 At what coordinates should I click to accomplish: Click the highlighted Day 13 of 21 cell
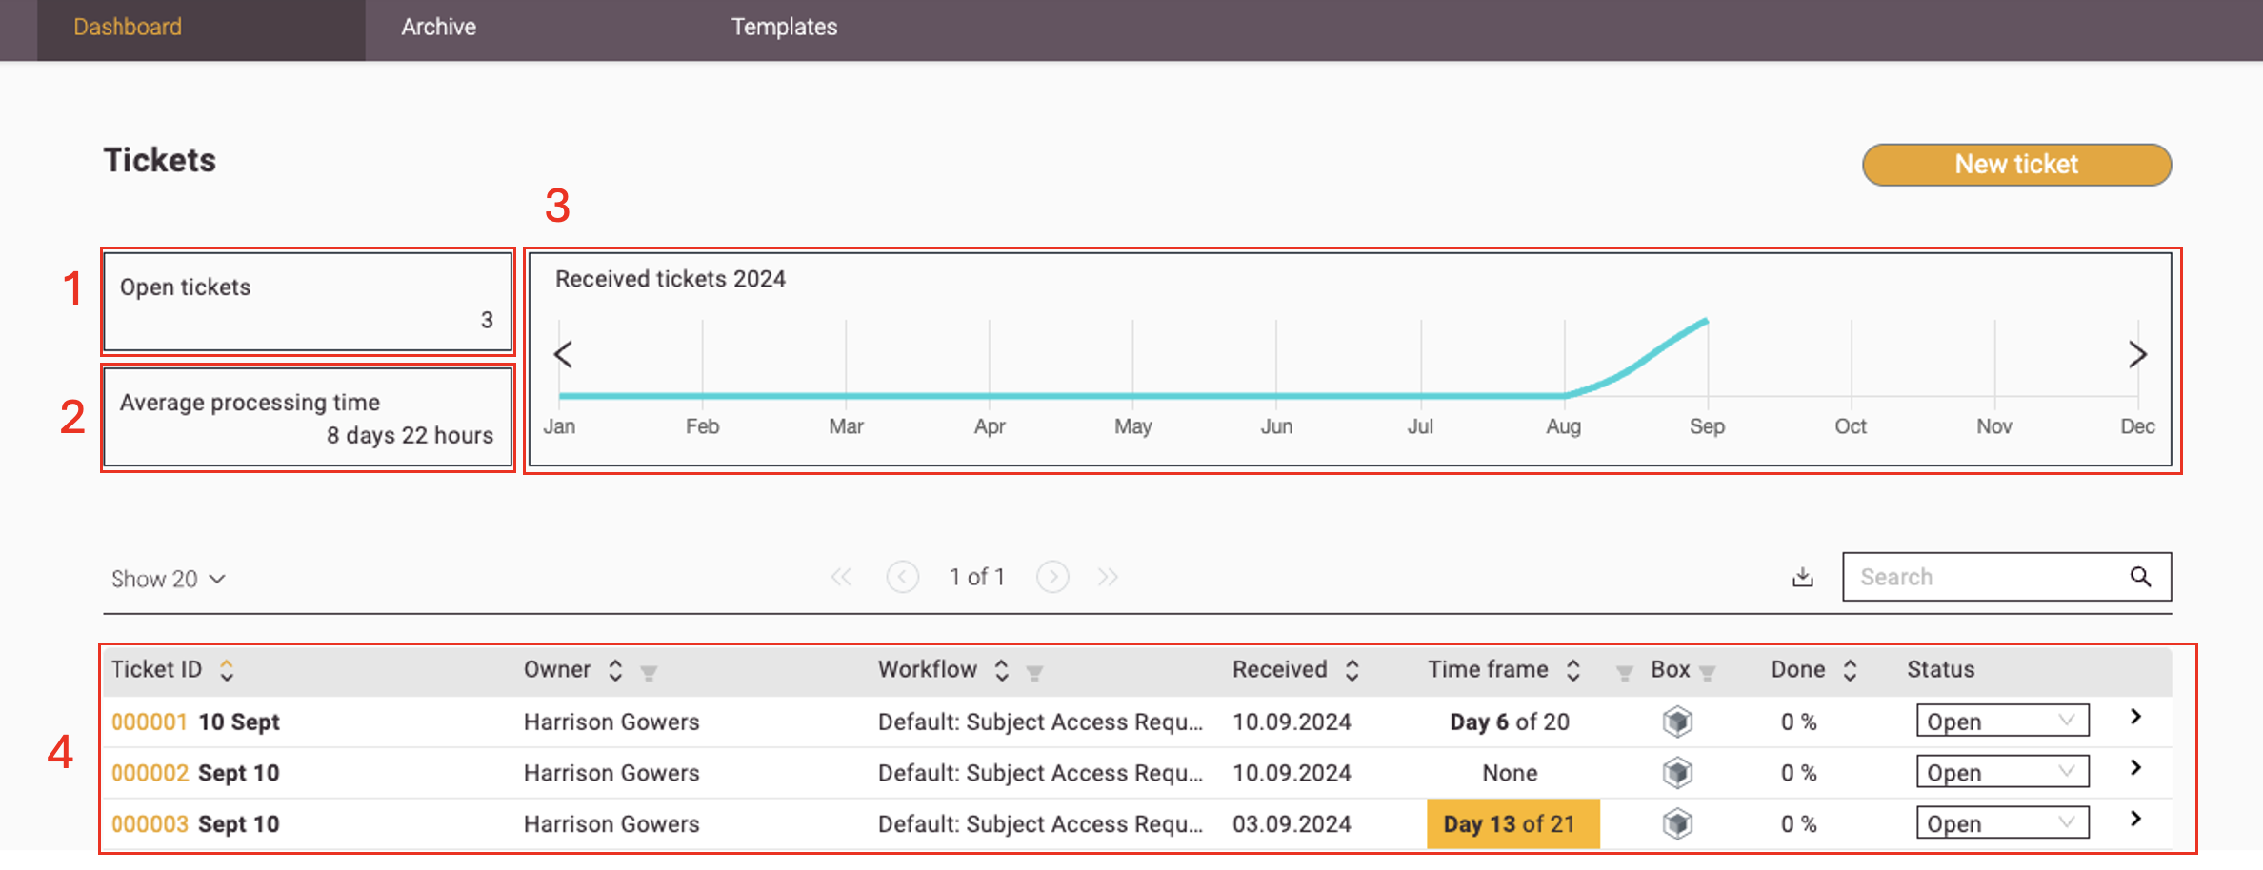click(x=1512, y=824)
